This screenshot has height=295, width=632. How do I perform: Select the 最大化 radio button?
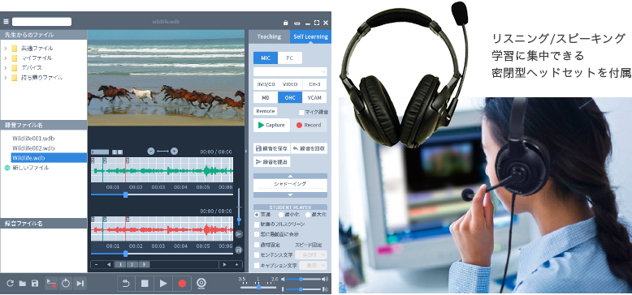308,215
